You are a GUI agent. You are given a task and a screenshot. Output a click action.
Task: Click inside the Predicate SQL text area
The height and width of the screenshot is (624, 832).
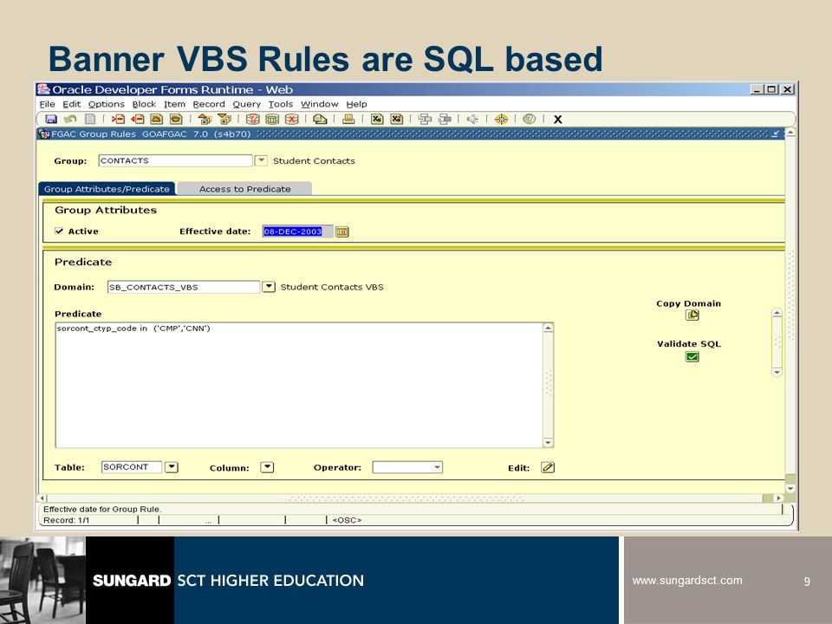click(x=299, y=385)
